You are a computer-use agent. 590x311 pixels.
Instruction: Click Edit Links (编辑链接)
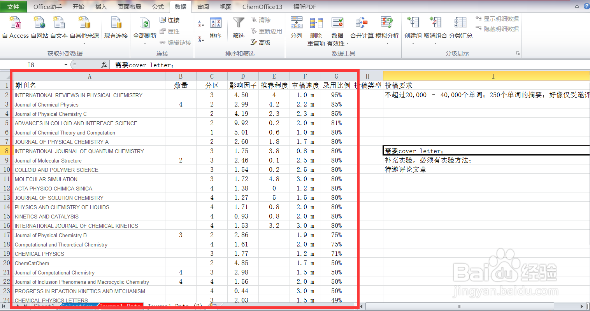pos(176,42)
